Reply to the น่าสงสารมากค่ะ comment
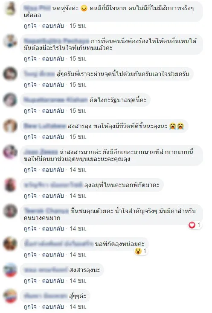This screenshot has height=313, width=212. [53, 170]
